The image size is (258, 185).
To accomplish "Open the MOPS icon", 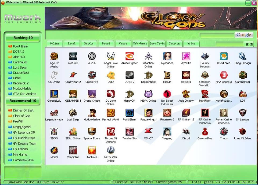I will pyautogui.click(x=54, y=151).
